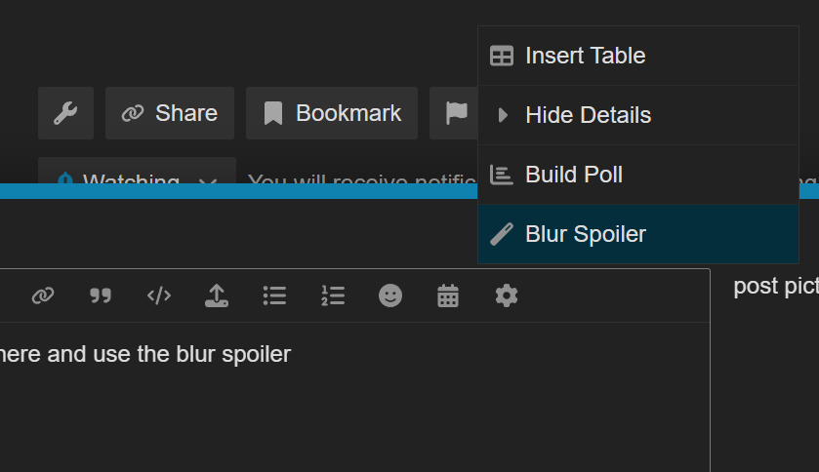Screen dimensions: 819x472
Task: Click inside the composer text area
Action: pos(354,396)
